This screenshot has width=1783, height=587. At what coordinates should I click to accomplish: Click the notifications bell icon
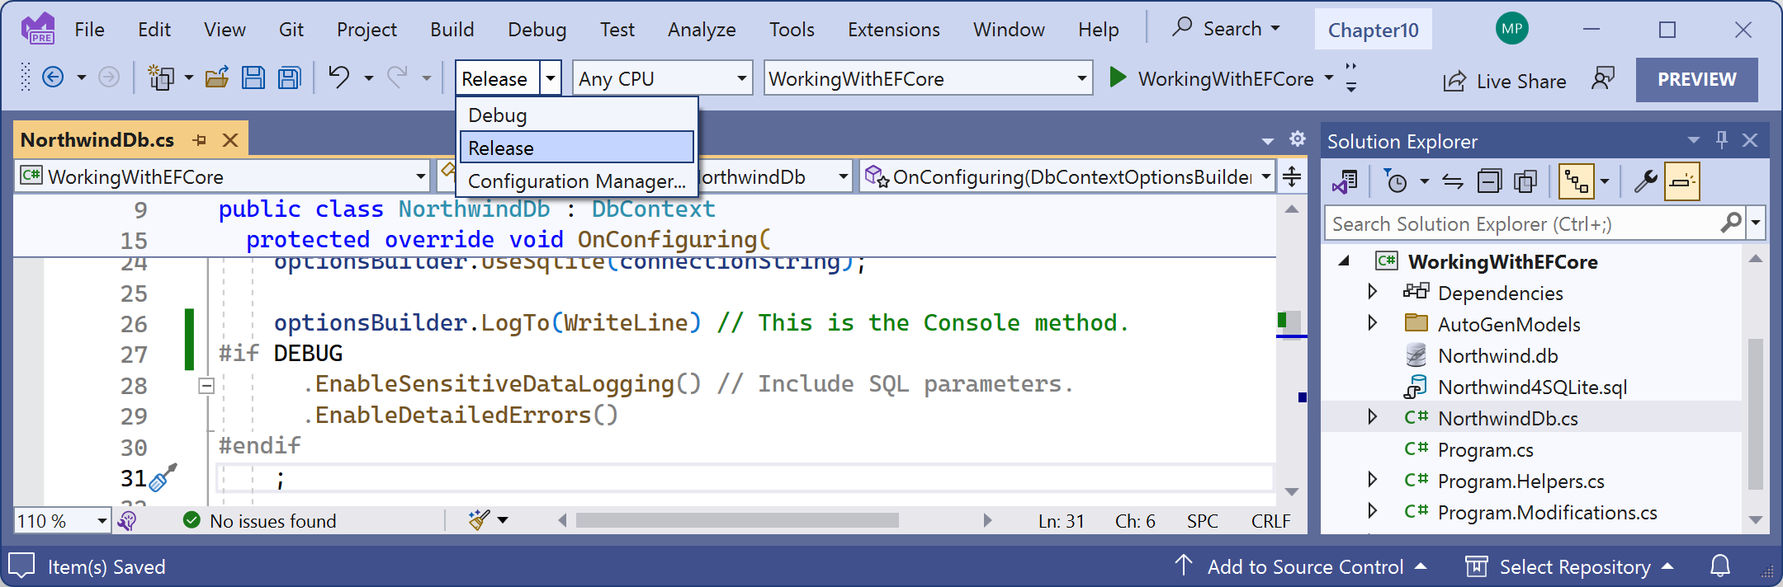pyautogui.click(x=1720, y=566)
